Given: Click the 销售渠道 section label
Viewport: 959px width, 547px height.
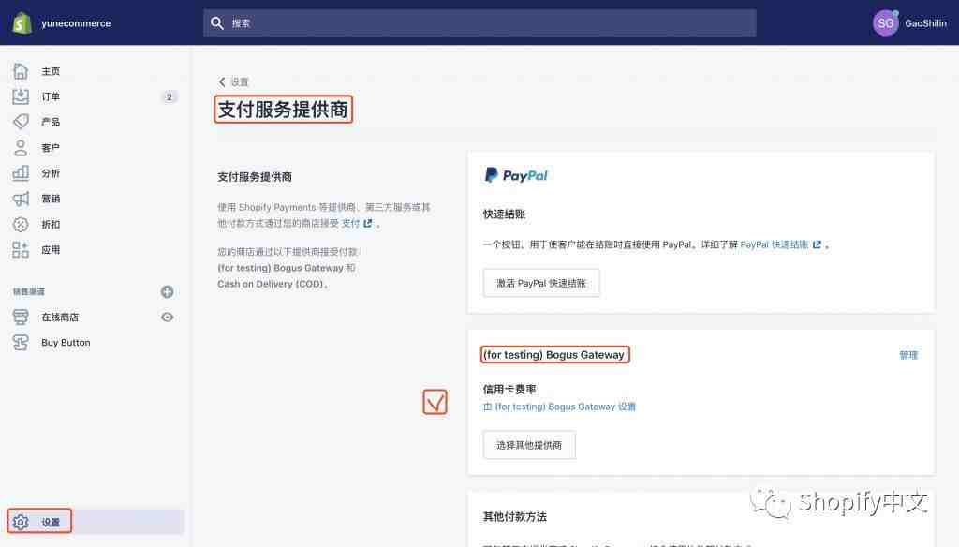Looking at the screenshot, I should 29,292.
